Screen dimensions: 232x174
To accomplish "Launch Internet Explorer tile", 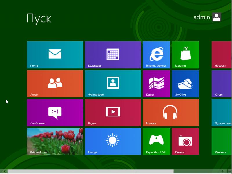I will [x=156, y=55].
